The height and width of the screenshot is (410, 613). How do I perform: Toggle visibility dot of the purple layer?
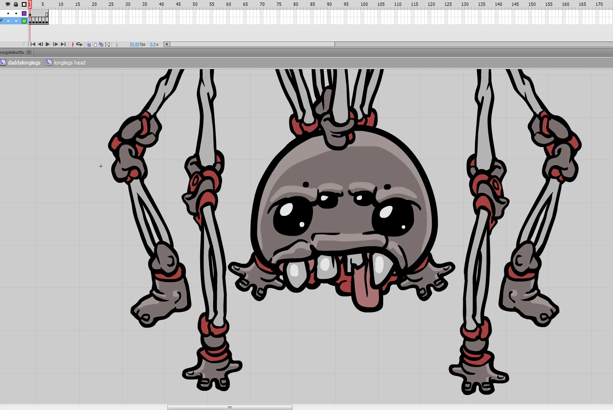point(8,13)
